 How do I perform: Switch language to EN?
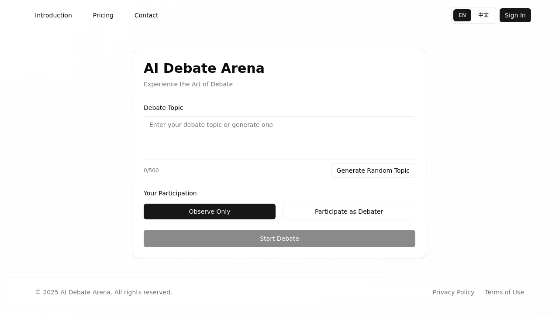pyautogui.click(x=462, y=15)
